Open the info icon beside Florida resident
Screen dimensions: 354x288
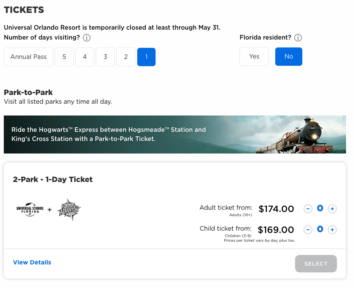[x=298, y=38]
